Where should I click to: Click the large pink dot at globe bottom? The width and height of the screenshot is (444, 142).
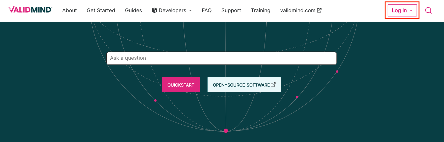tap(226, 131)
